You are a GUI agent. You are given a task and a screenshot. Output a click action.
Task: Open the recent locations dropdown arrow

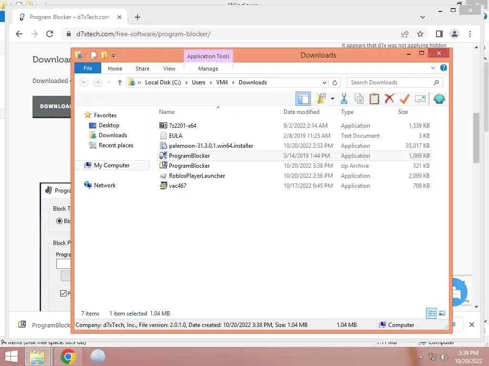point(109,82)
